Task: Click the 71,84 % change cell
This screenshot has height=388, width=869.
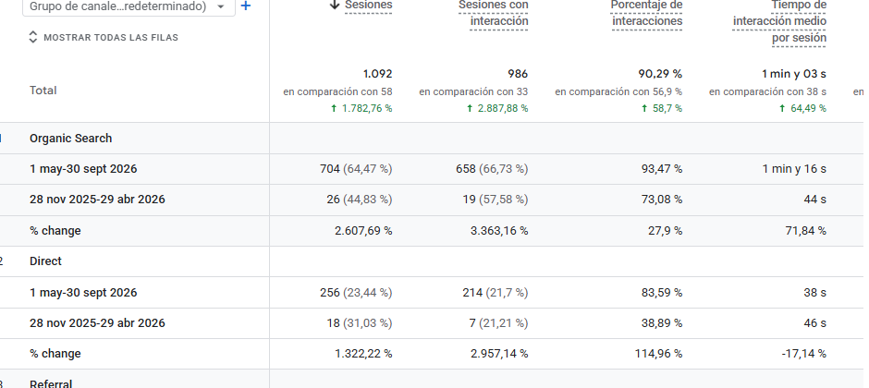Action: coord(806,231)
